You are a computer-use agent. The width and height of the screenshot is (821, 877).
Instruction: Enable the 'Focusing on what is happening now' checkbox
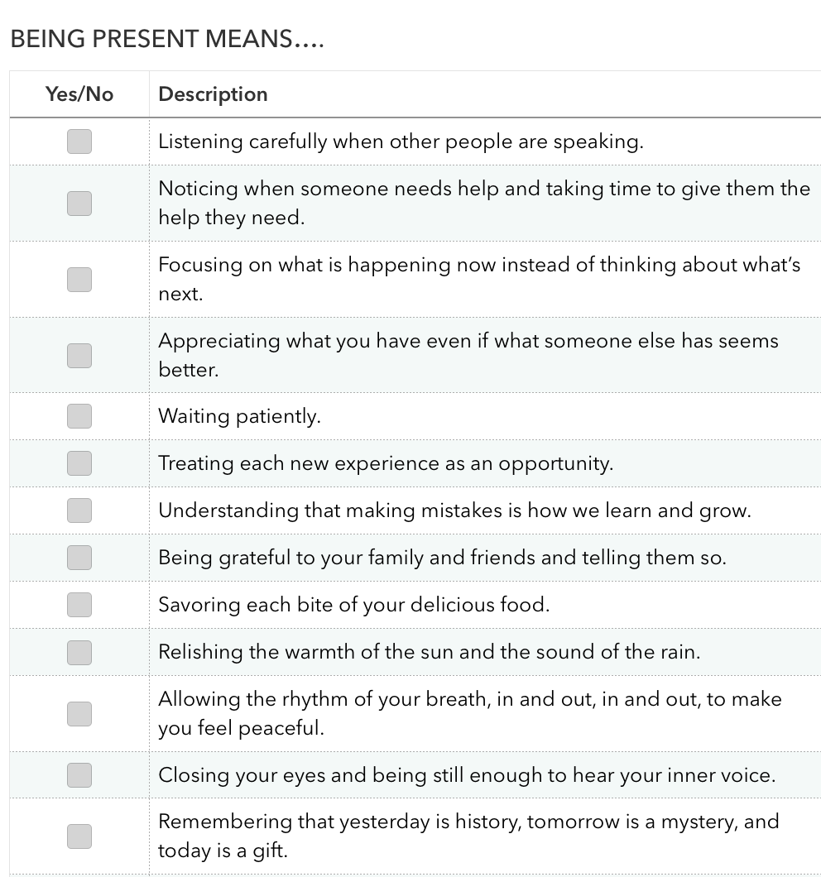click(79, 280)
